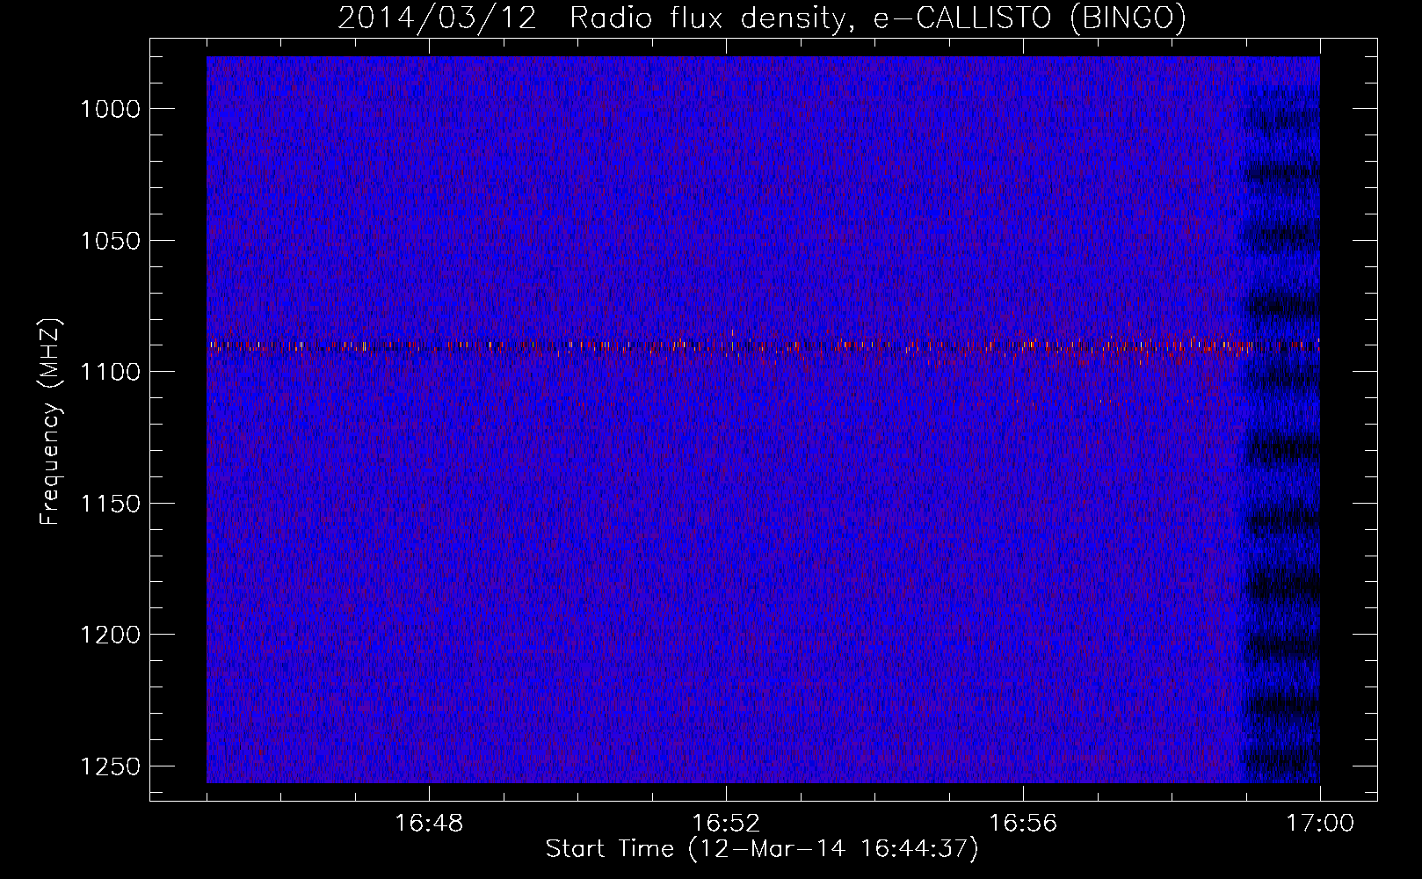Click the Start Time x-axis label

click(x=762, y=849)
